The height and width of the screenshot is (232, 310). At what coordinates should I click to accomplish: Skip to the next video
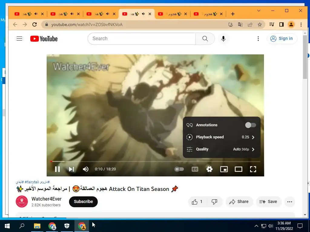(71, 169)
